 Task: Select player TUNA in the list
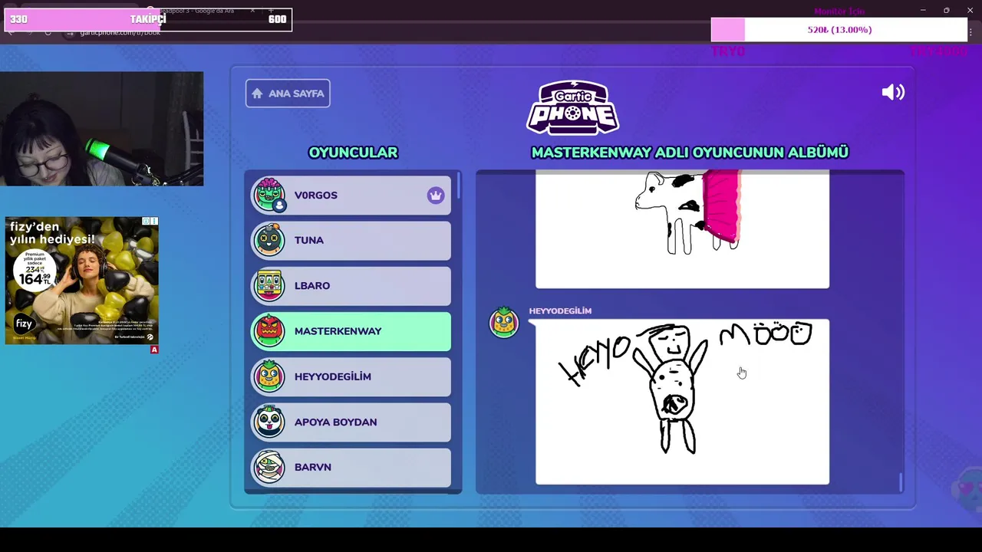351,240
